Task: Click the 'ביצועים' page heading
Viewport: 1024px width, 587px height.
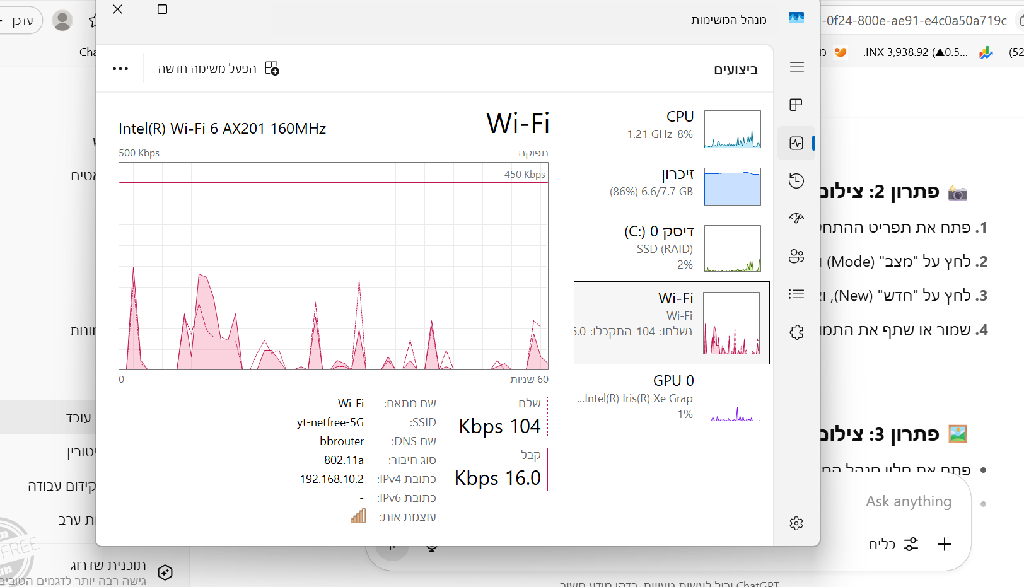Action: tap(735, 69)
